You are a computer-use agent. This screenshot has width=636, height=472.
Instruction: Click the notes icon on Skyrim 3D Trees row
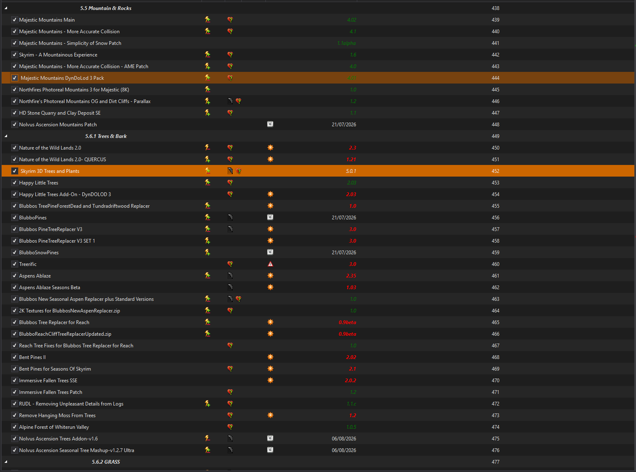tap(230, 171)
